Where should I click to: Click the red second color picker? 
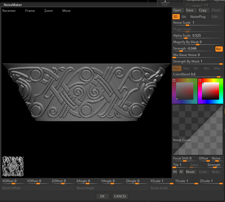click(211, 91)
